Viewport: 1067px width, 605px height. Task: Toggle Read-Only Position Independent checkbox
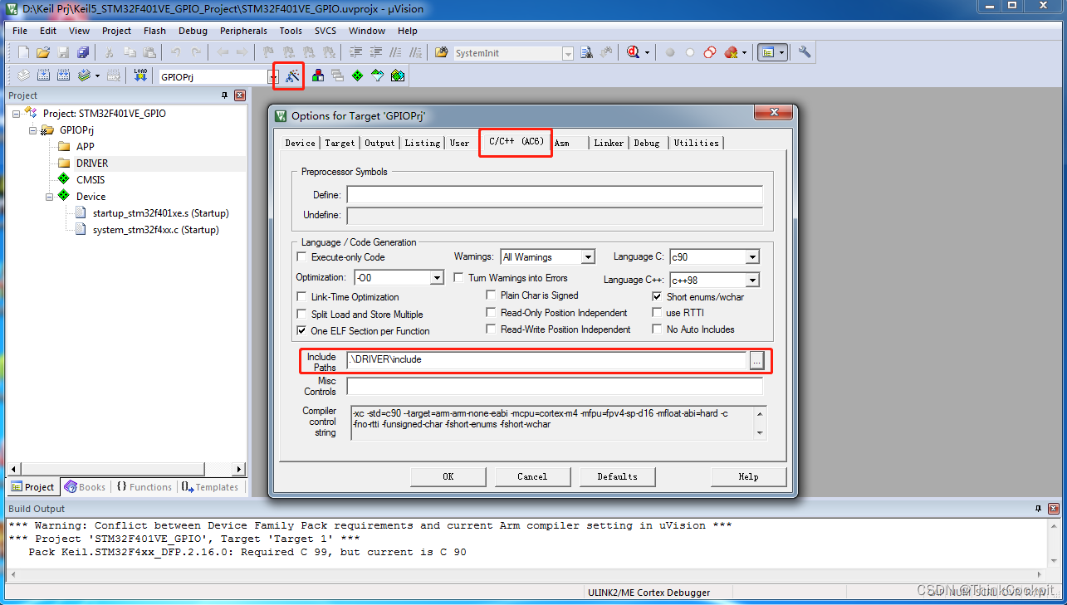(492, 313)
